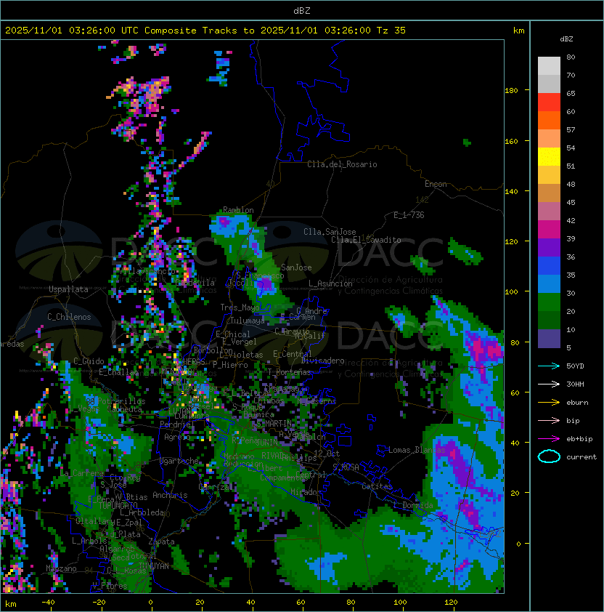
Task: Click the '50YD' legend label
Action: click(575, 366)
